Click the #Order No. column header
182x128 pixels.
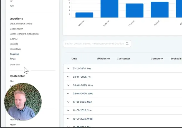pyautogui.click(x=104, y=58)
